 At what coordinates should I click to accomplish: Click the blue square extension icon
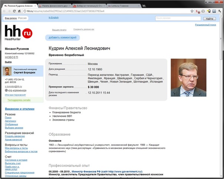tap(214, 11)
